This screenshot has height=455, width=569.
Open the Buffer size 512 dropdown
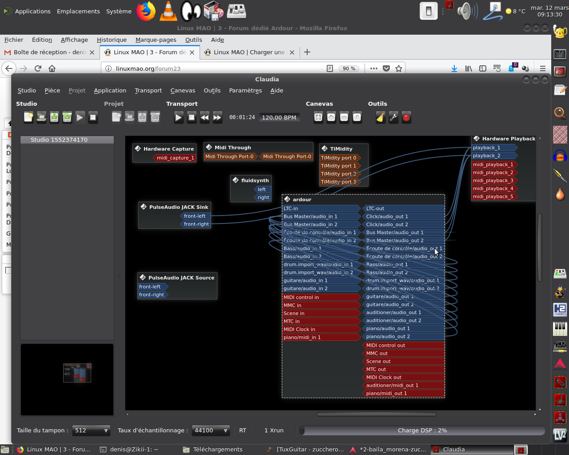click(x=91, y=430)
